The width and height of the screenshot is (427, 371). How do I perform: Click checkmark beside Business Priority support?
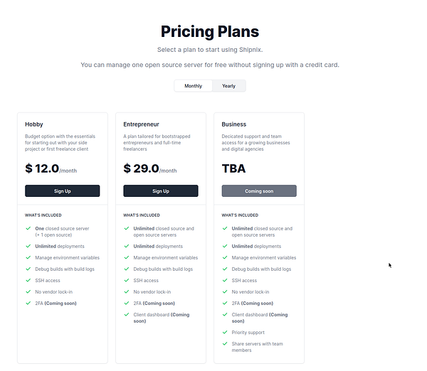point(224,332)
